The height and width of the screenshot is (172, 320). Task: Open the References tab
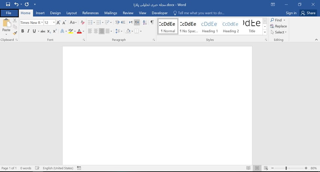coord(90,13)
